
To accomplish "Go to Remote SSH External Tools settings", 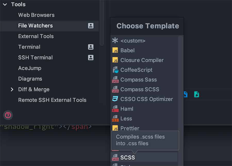I will (x=52, y=100).
